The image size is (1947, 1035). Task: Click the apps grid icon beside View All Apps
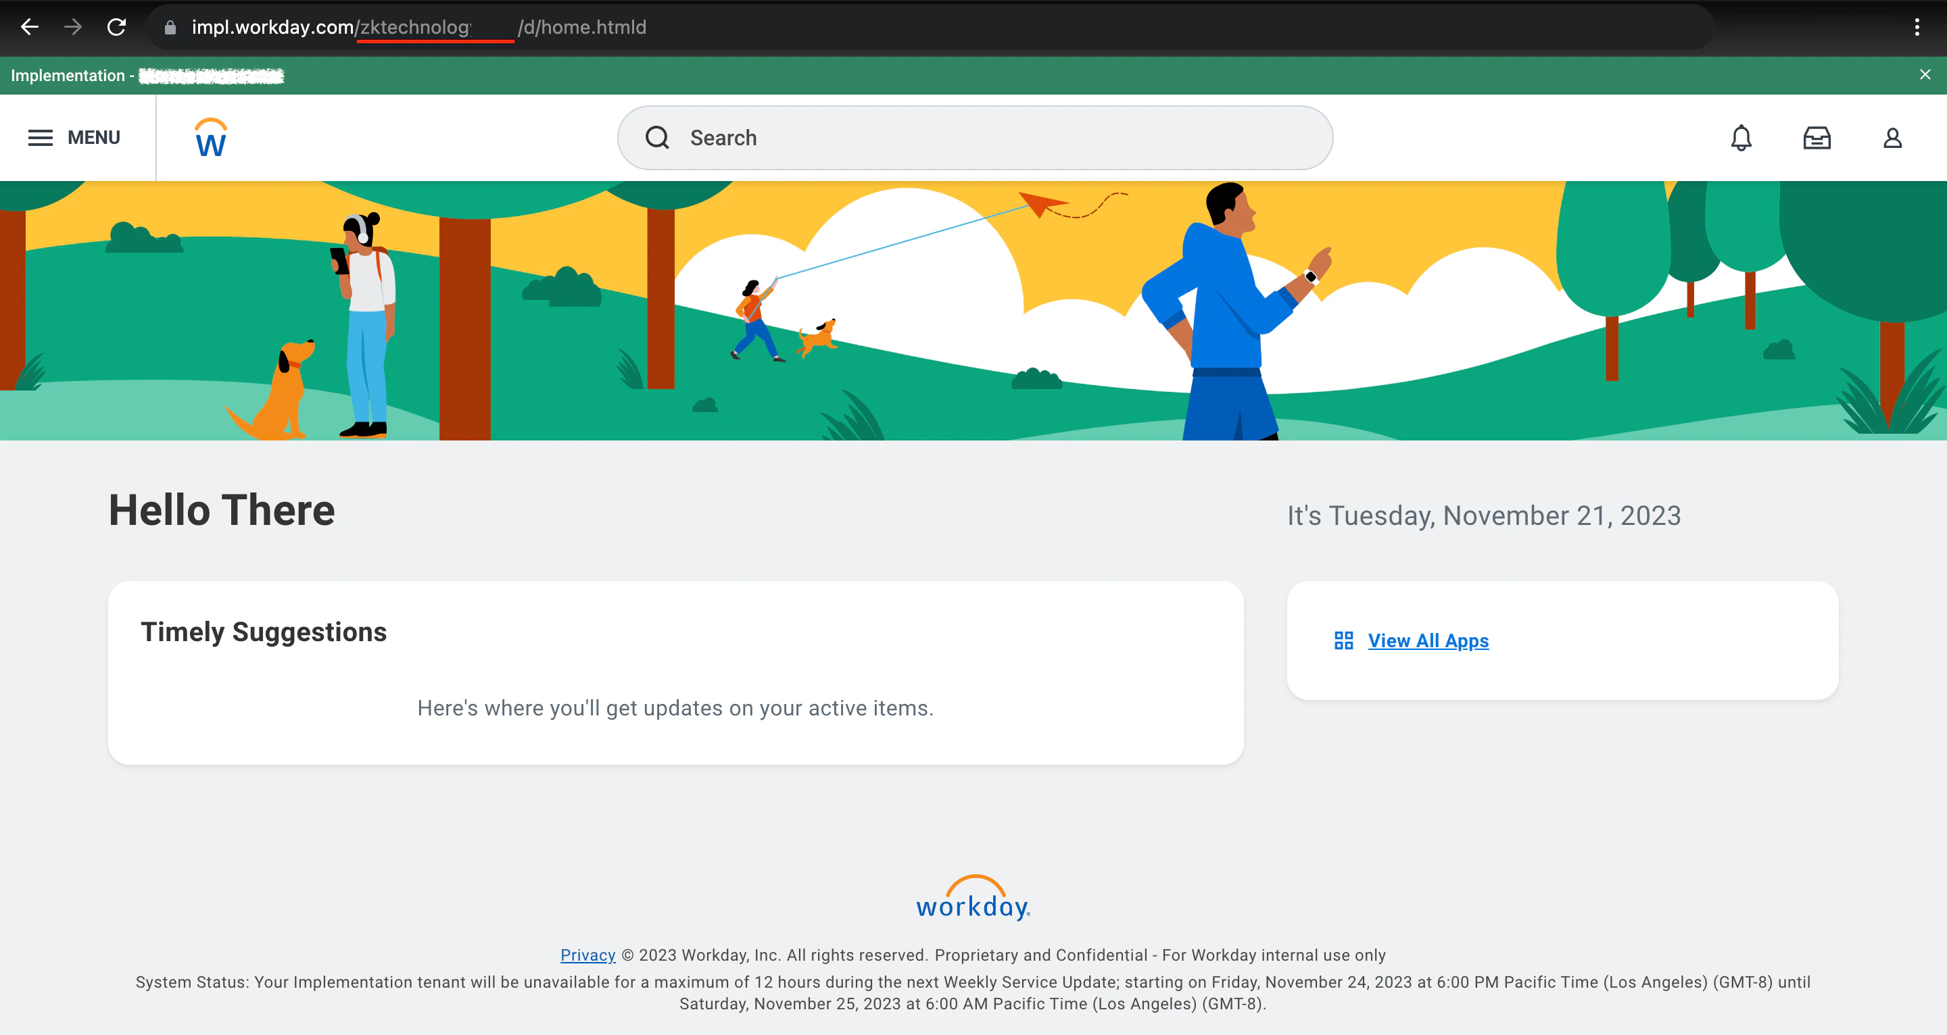coord(1343,640)
